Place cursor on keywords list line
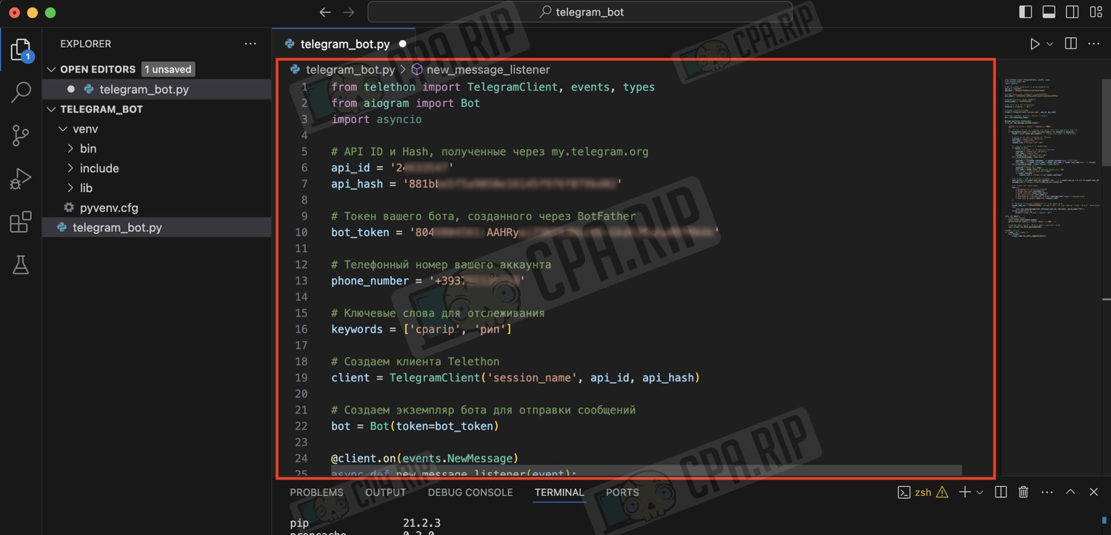 coord(421,329)
